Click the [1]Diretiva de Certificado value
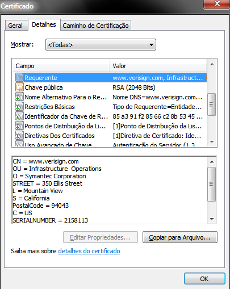230x289 pixels. pos(157,136)
